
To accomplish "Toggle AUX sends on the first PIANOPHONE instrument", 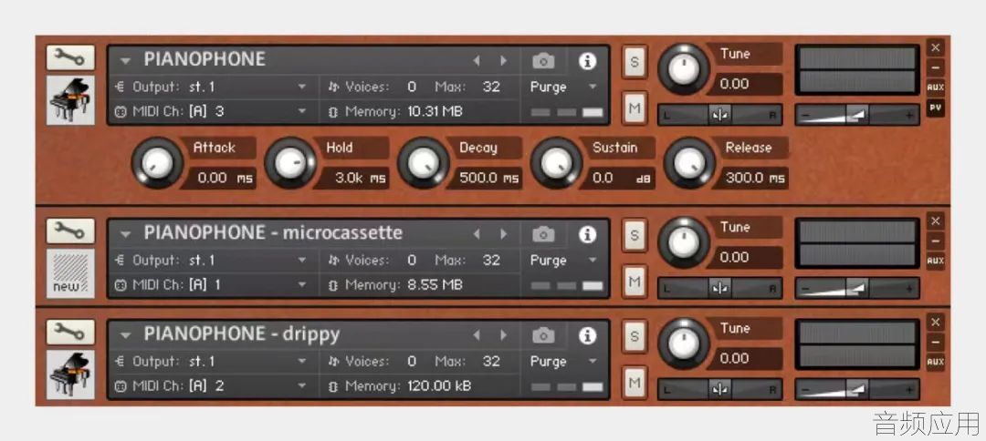I will [935, 87].
